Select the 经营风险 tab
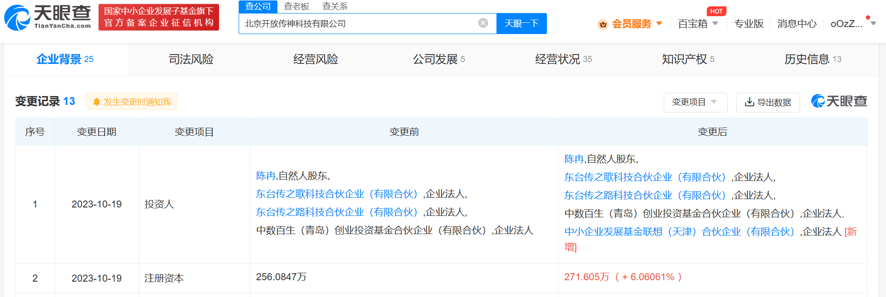886x297 pixels. coord(316,59)
